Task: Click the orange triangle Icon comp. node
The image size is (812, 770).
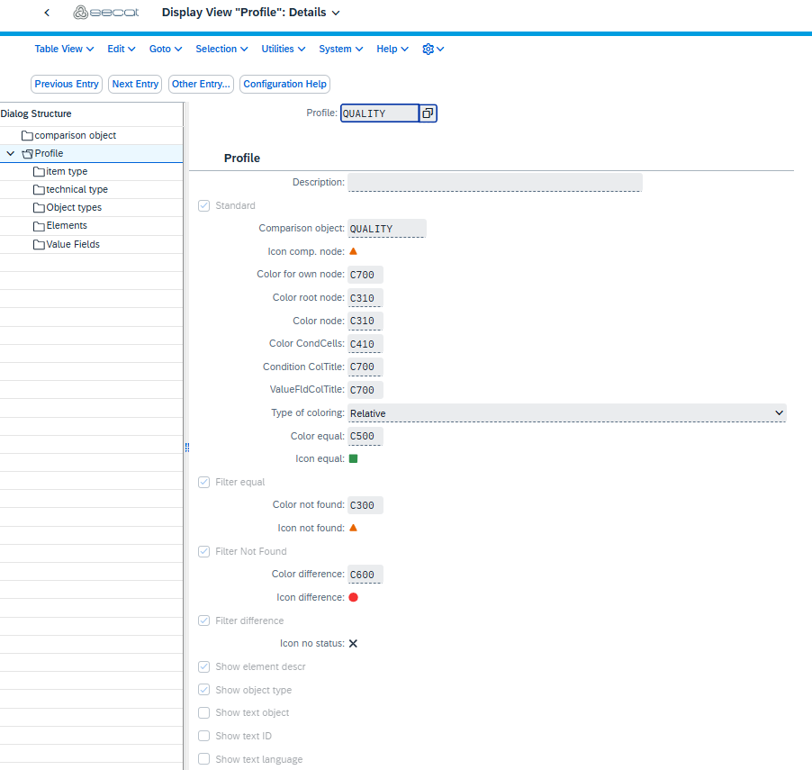Action: (353, 252)
